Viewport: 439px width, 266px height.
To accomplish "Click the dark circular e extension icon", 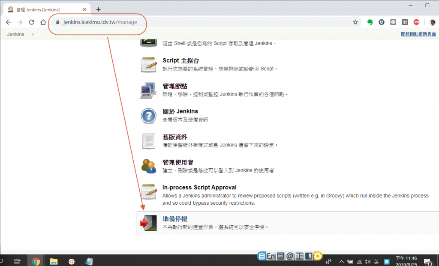I will point(381,22).
